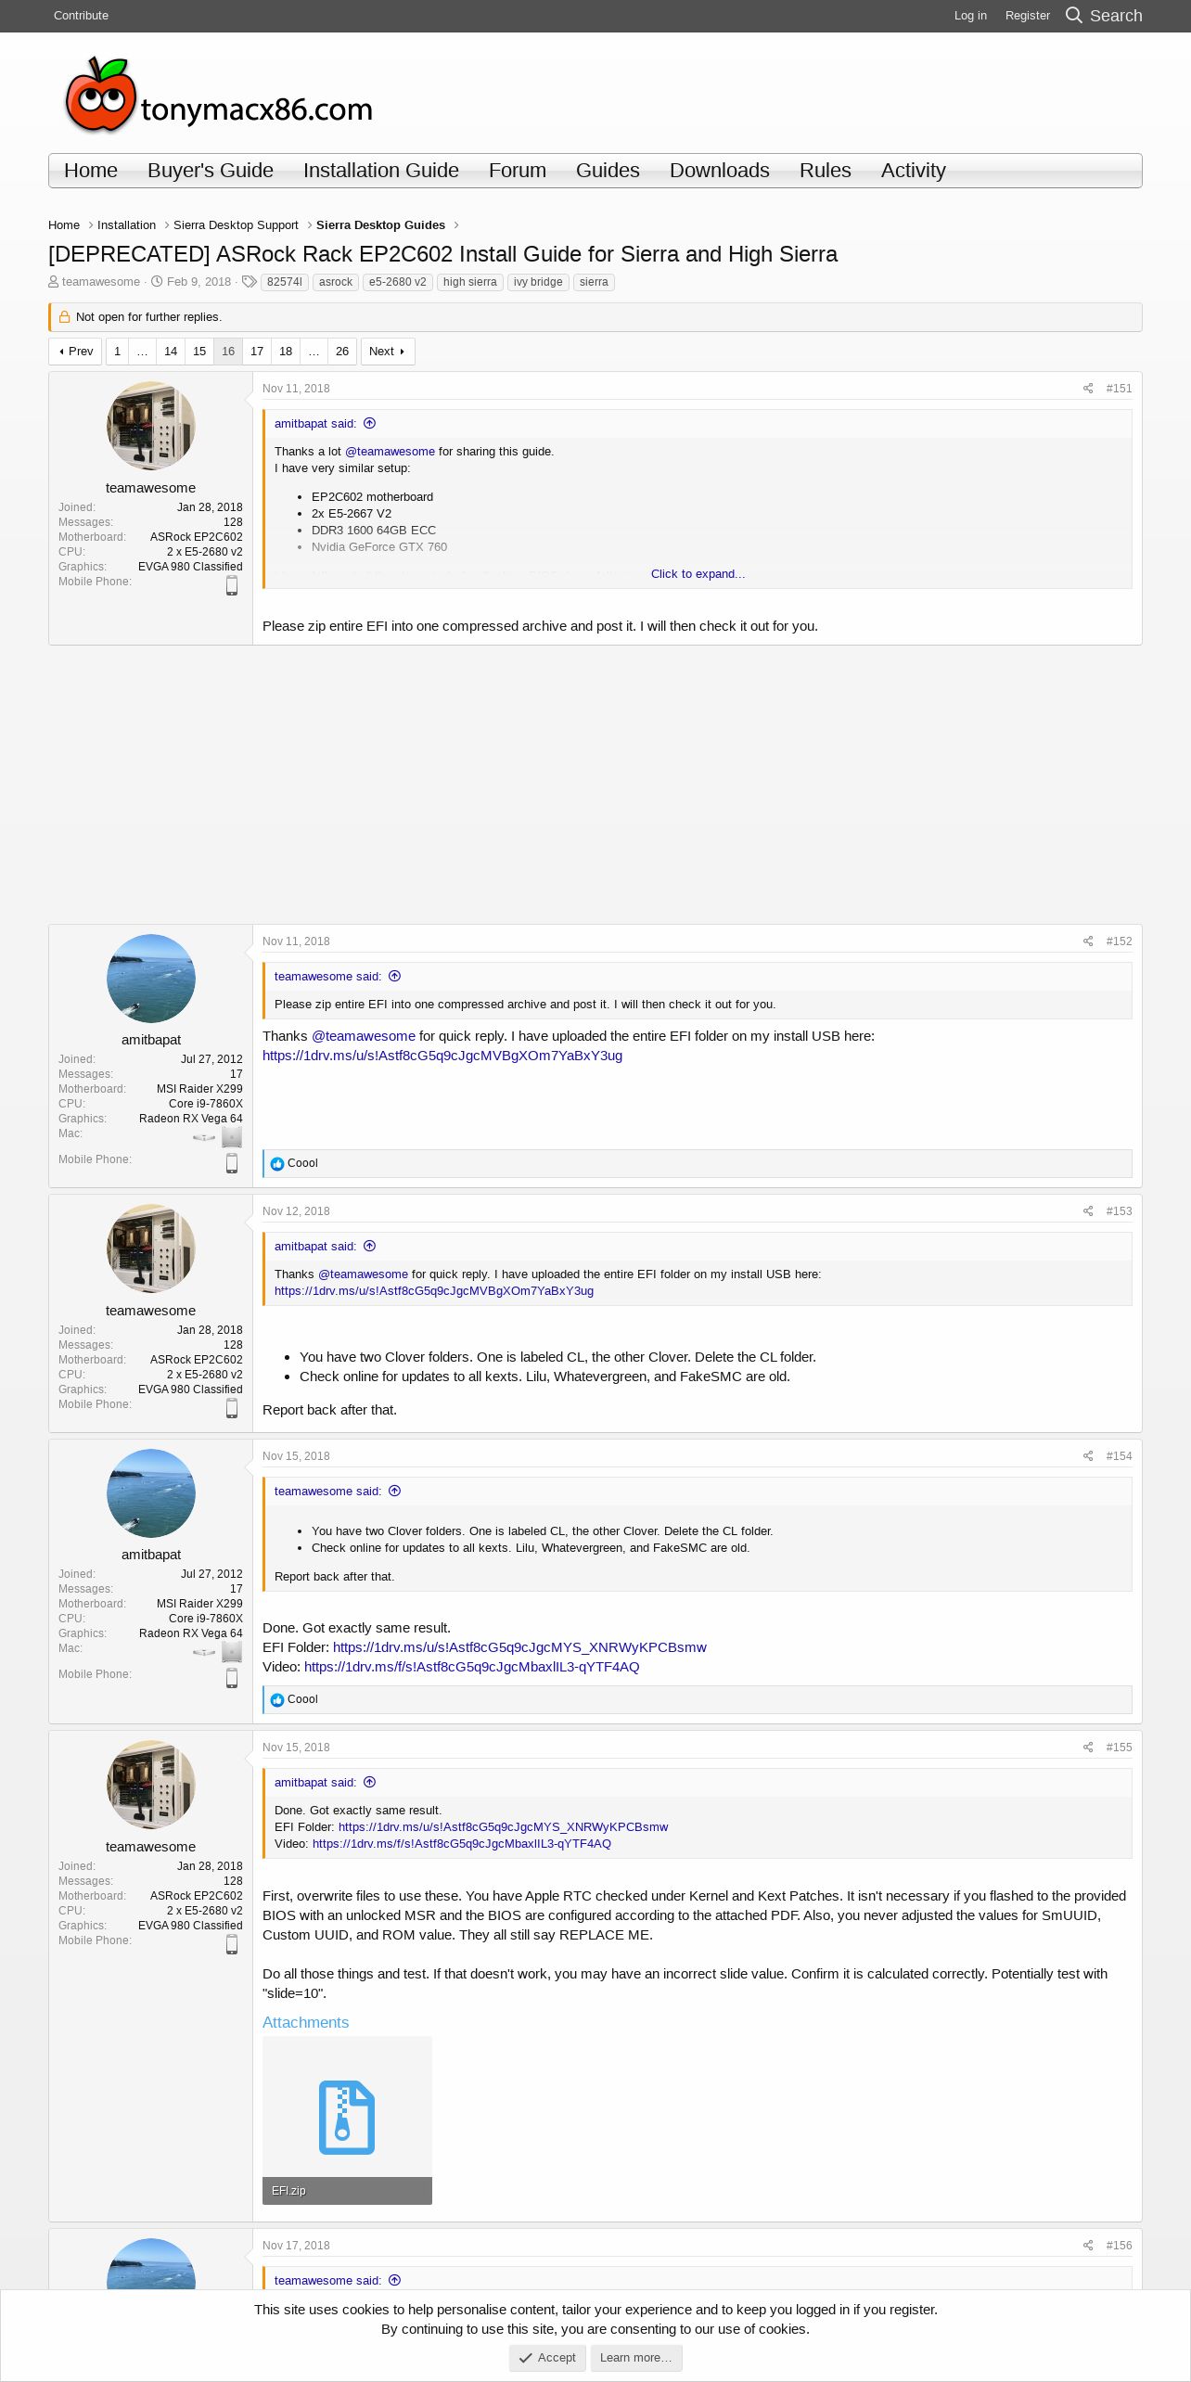Open the Guides menu item
Image resolution: width=1191 pixels, height=2382 pixels.
coord(608,171)
